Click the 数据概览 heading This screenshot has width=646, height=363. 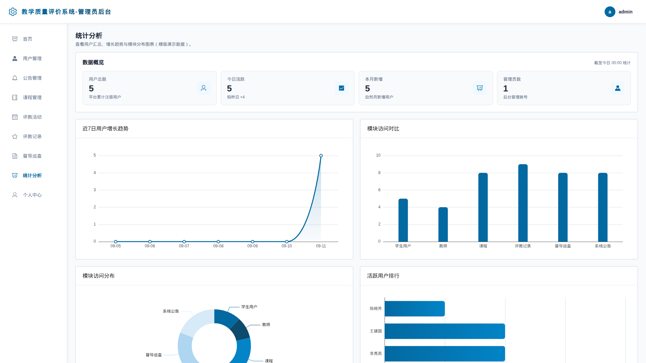(93, 63)
